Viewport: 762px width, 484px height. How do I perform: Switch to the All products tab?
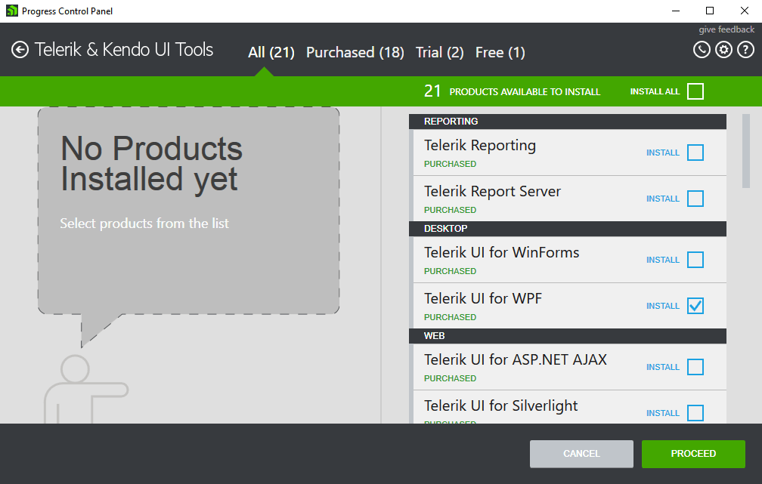pos(271,52)
